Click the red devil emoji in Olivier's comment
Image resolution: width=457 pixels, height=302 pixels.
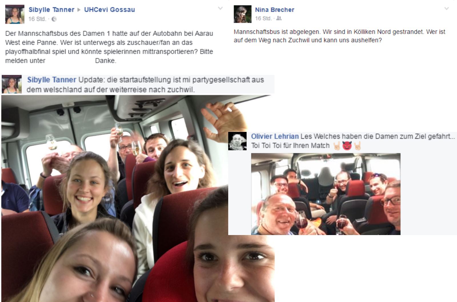347,146
